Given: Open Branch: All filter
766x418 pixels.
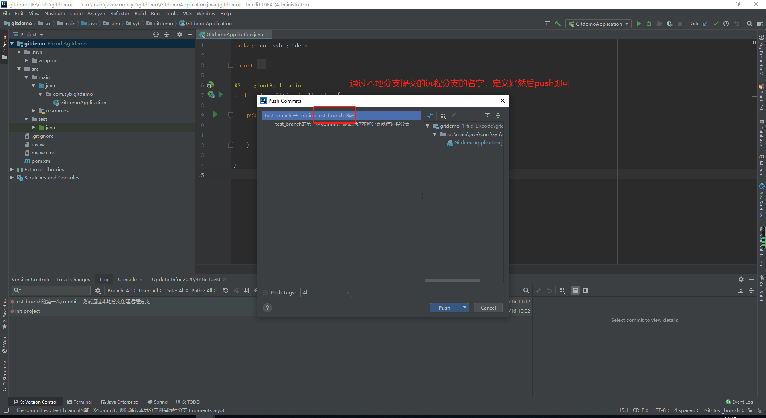Looking at the screenshot, I should pyautogui.click(x=121, y=290).
